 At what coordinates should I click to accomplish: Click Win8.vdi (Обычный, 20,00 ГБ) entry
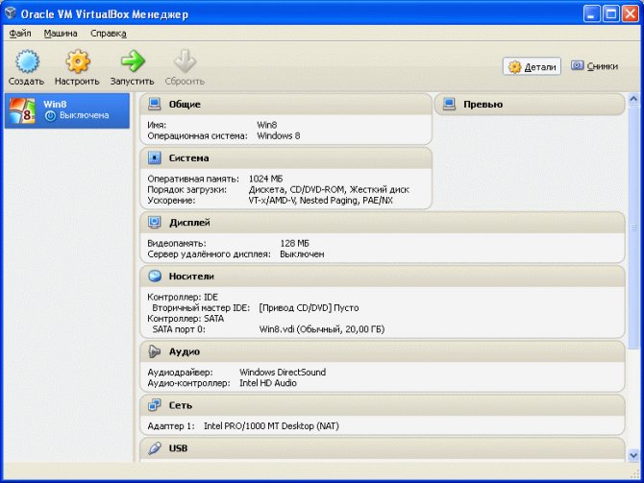point(322,329)
